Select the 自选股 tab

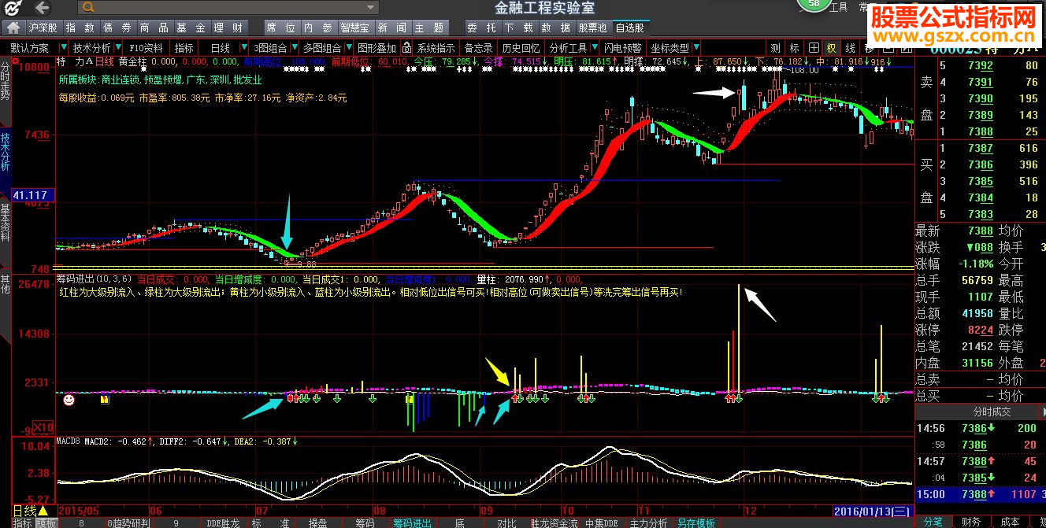(x=629, y=28)
